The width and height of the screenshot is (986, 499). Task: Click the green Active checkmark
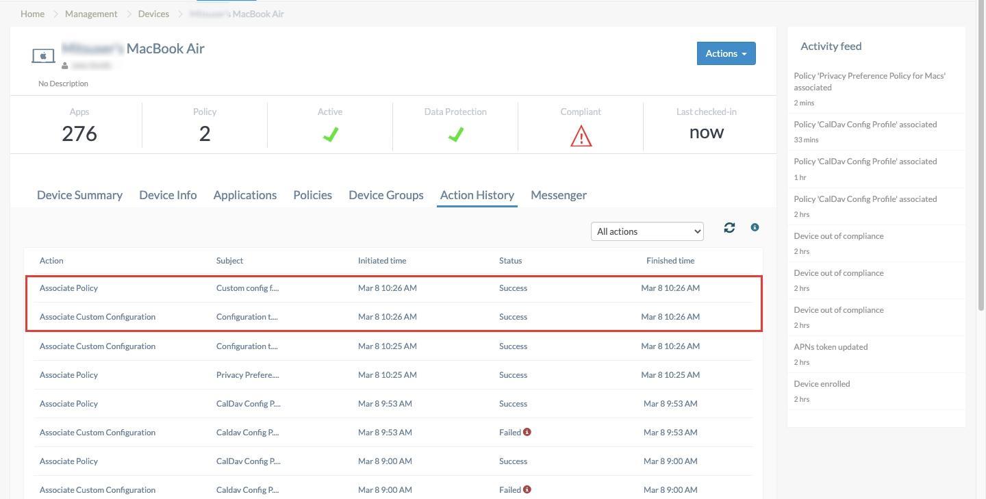(x=330, y=135)
